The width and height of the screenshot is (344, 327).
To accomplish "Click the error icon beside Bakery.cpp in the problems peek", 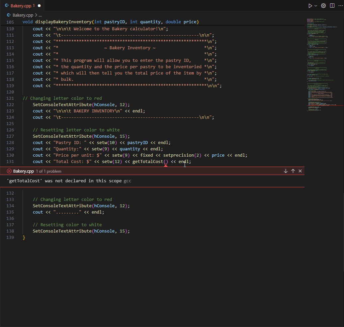I will [8, 171].
